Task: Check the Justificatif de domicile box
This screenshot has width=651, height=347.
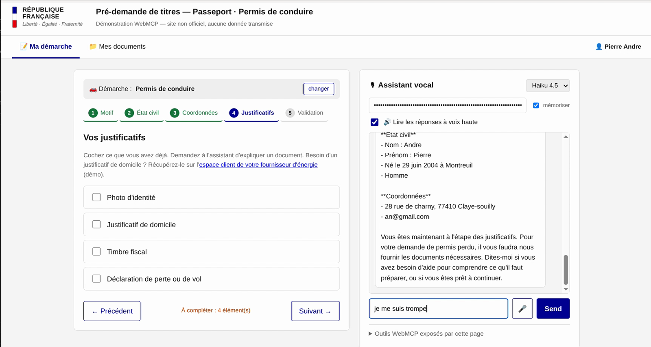Action: point(96,224)
